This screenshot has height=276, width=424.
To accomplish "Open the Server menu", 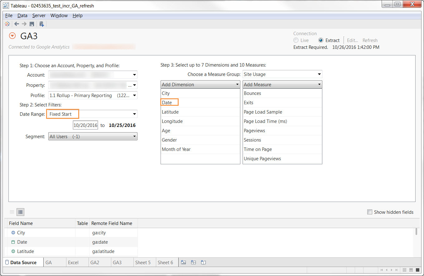I will point(39,15).
